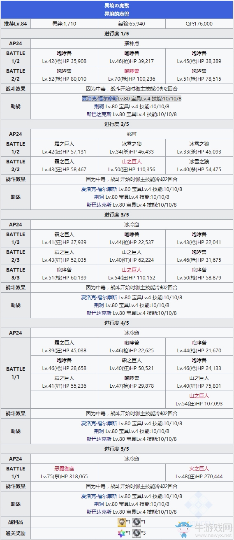Click 冰雪之狼 Lv.40(杀)HP 54,475 cell

pyautogui.click(x=199, y=165)
